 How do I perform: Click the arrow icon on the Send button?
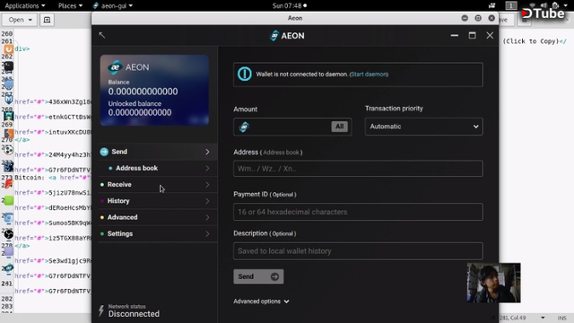(x=274, y=276)
